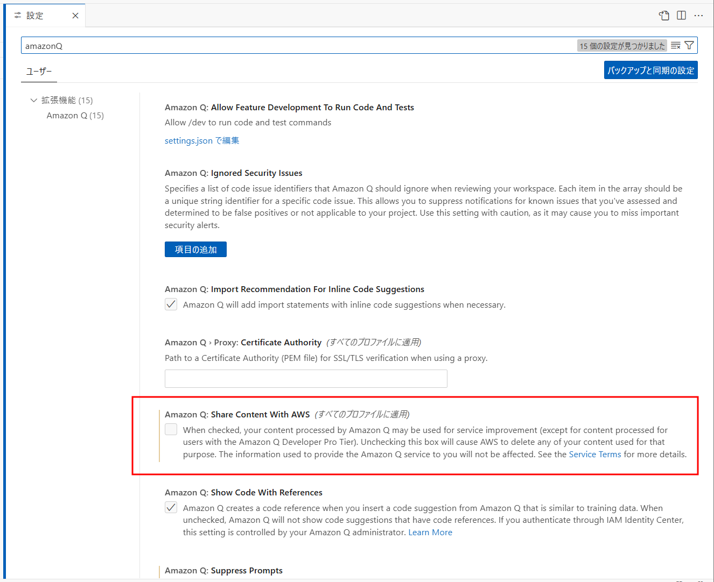Click '15 個の設定が見つかりました' result count

[x=622, y=46]
